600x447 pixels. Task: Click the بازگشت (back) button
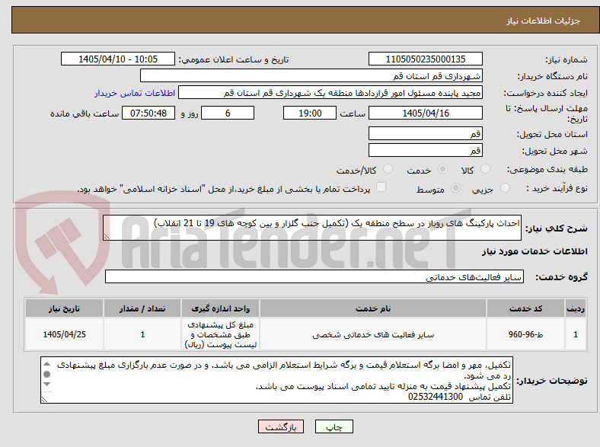281,426
